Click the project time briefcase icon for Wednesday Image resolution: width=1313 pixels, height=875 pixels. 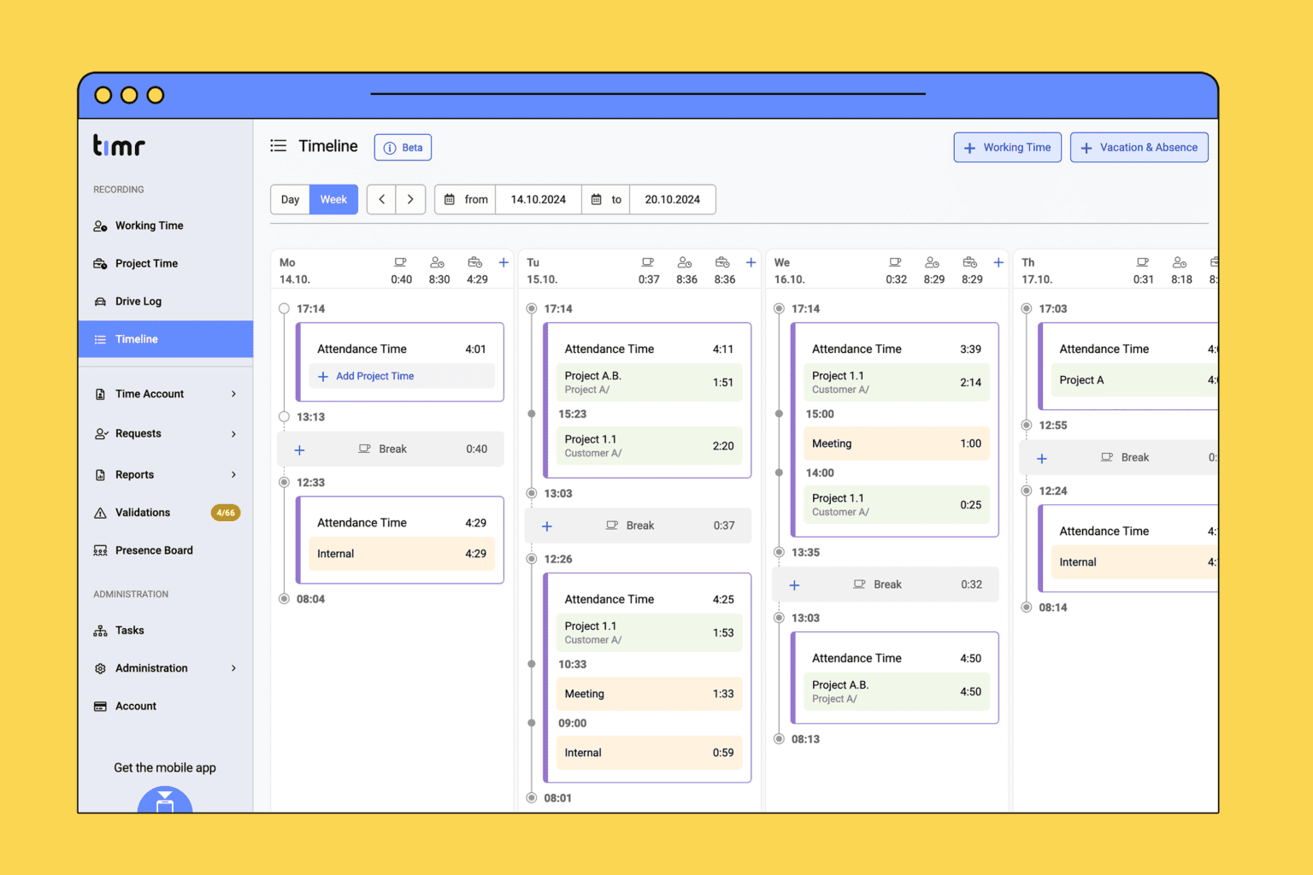(969, 263)
